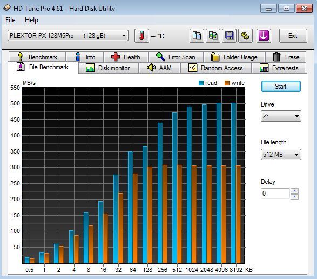The image size is (317, 279).
Task: Save screenshot using floppy disk icon
Action: [229, 36]
